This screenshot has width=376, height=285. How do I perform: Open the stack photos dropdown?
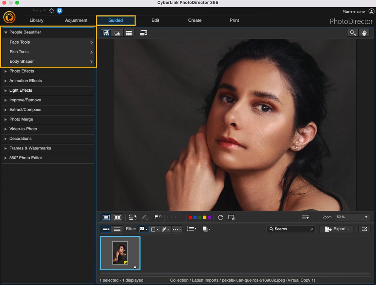tap(206, 229)
